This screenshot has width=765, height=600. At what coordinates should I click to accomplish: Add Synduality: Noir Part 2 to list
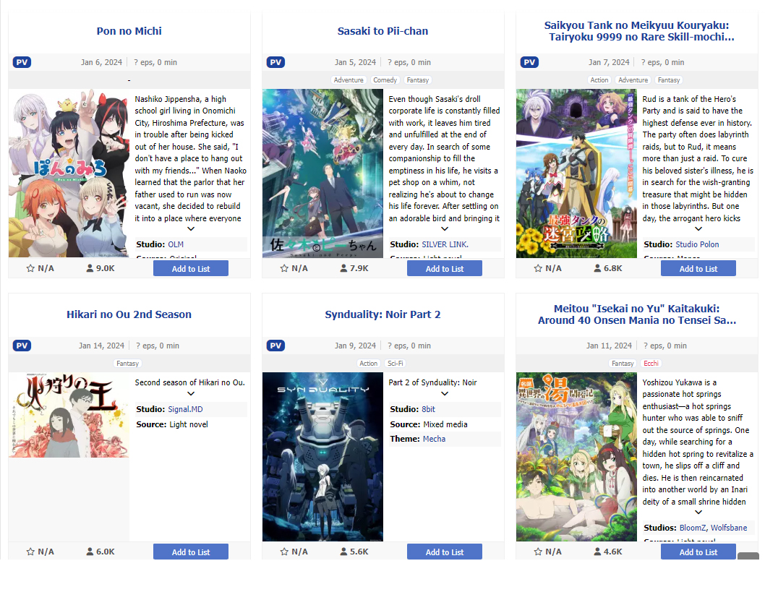point(445,552)
